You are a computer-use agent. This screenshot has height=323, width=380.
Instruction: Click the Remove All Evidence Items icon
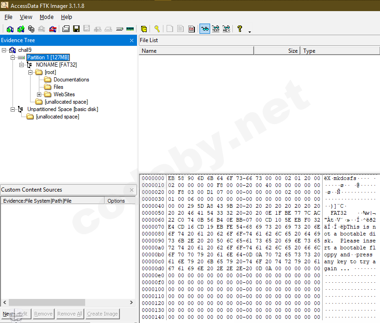(x=52, y=29)
